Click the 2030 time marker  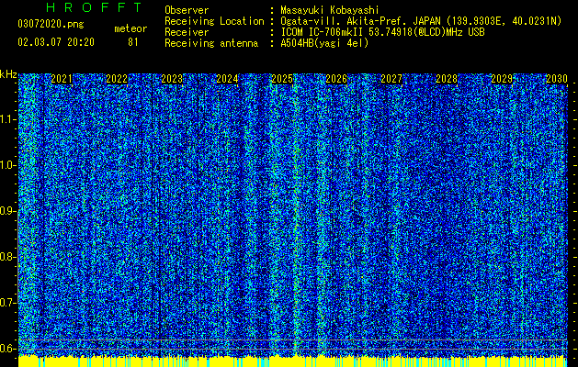click(x=557, y=79)
